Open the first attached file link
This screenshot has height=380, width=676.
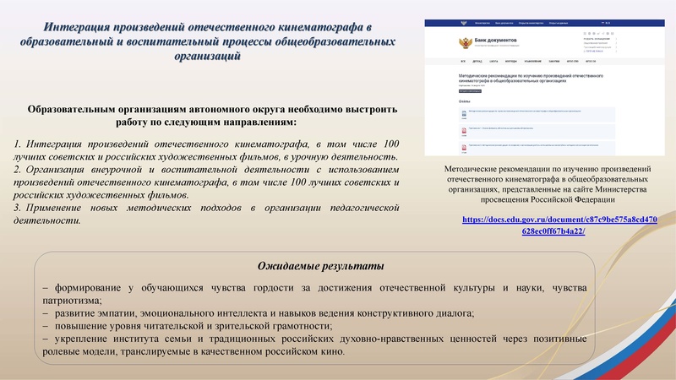click(x=525, y=111)
